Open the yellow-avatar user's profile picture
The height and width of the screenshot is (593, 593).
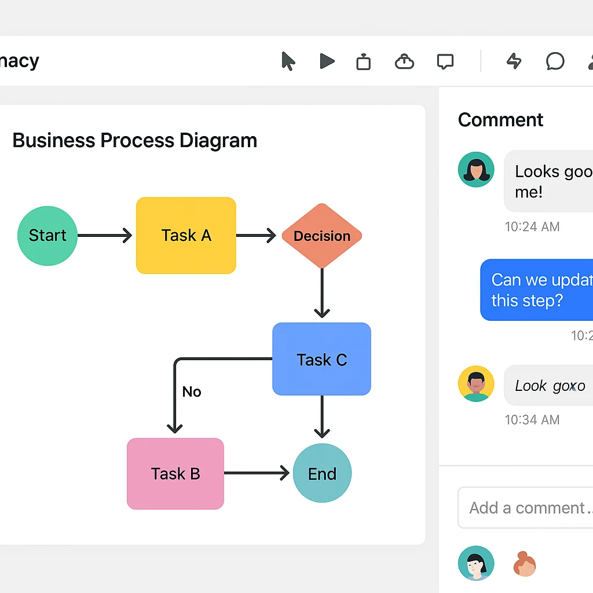coord(476,383)
